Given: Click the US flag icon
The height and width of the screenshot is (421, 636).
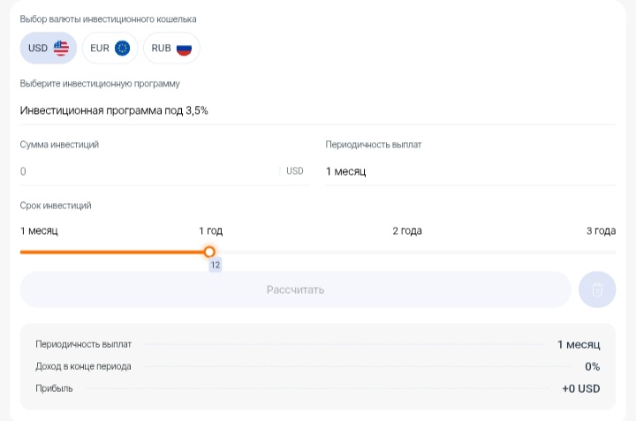Looking at the screenshot, I should click(61, 49).
